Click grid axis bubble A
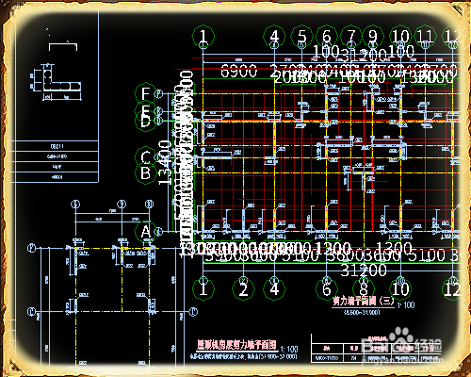The image size is (471, 377). pos(145,232)
